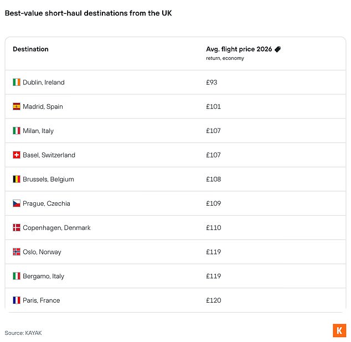Click the Czechia flag icon
Viewport: 351px width, 342px height.
tap(17, 203)
